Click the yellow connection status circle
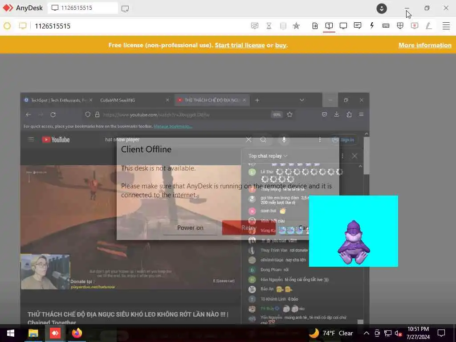The image size is (456, 342). [x=7, y=26]
